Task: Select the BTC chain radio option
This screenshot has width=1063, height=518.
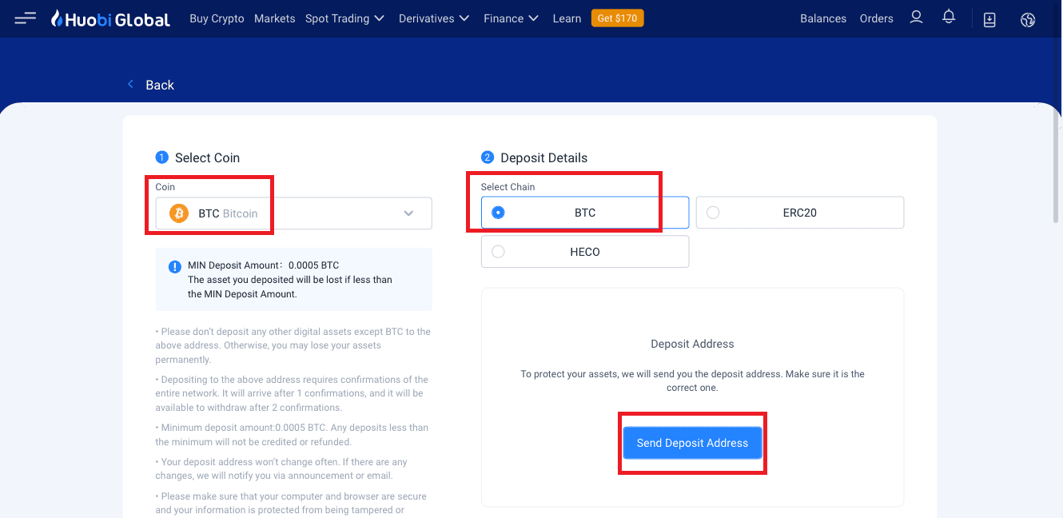Action: coord(585,213)
